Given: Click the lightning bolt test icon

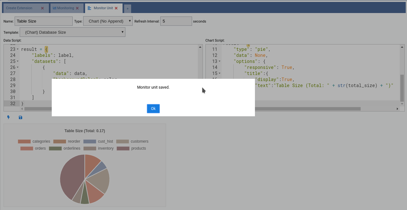Looking at the screenshot, I should (9, 118).
